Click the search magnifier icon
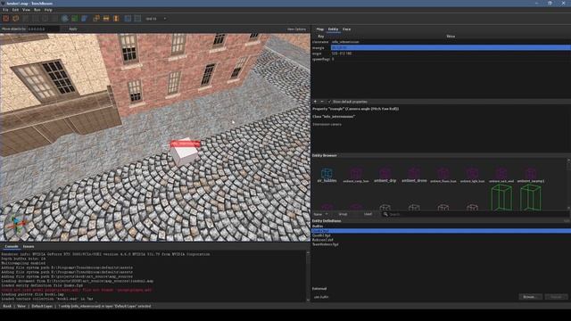The width and height of the screenshot is (571, 321). (385, 214)
